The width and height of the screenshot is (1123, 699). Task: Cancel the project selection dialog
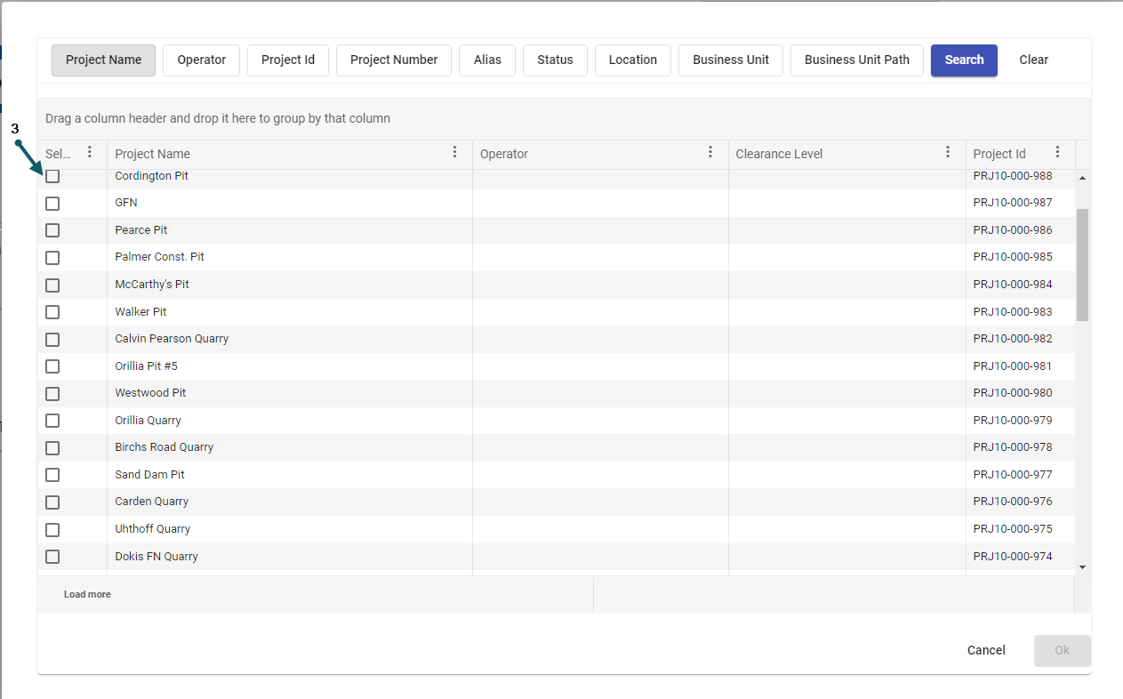pyautogui.click(x=986, y=650)
